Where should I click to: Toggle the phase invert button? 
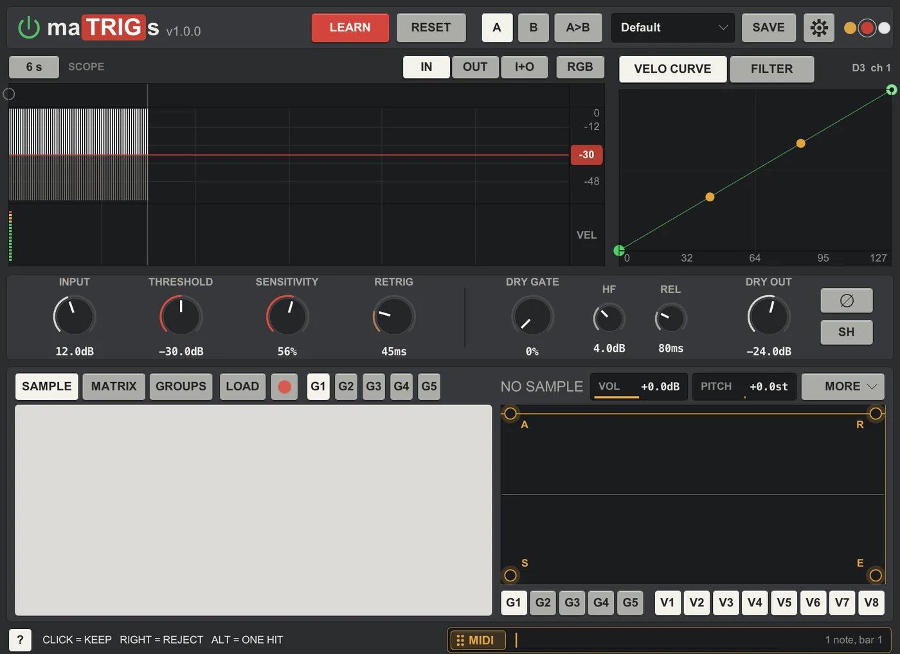coord(847,300)
